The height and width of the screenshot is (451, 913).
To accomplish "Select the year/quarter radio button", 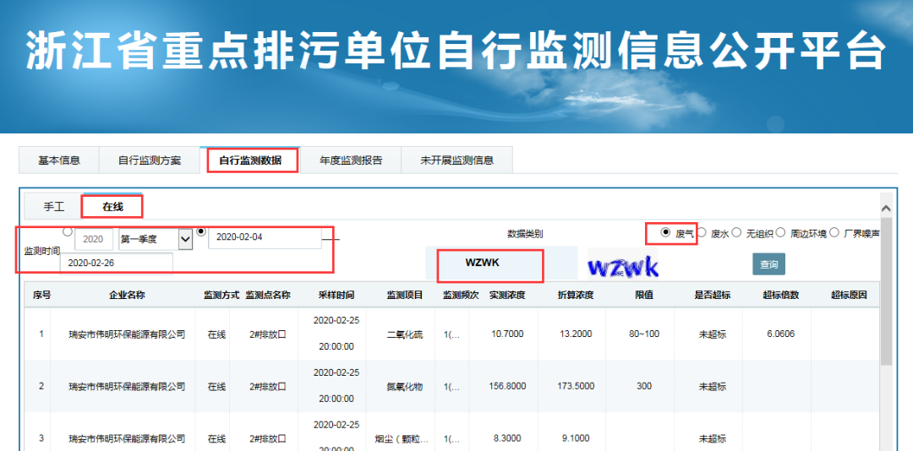I will coord(68,231).
